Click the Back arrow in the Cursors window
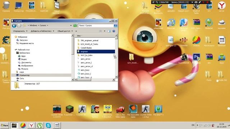230x129 pixels. (x=14, y=26)
